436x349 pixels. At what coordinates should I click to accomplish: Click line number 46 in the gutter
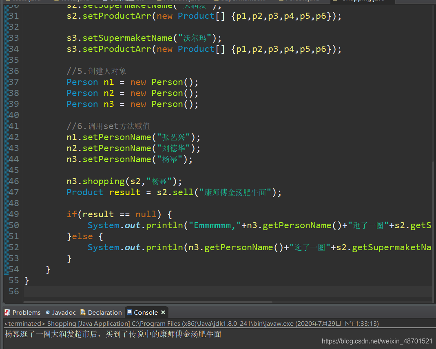(14, 181)
